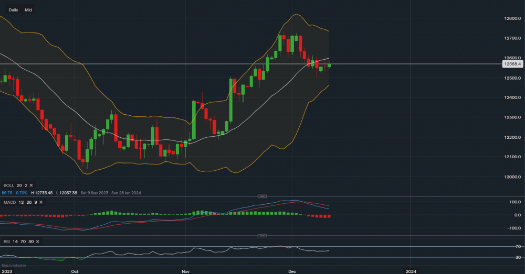Click the 2024 marker on the time axis
This screenshot has height=274, width=525.
click(411, 271)
